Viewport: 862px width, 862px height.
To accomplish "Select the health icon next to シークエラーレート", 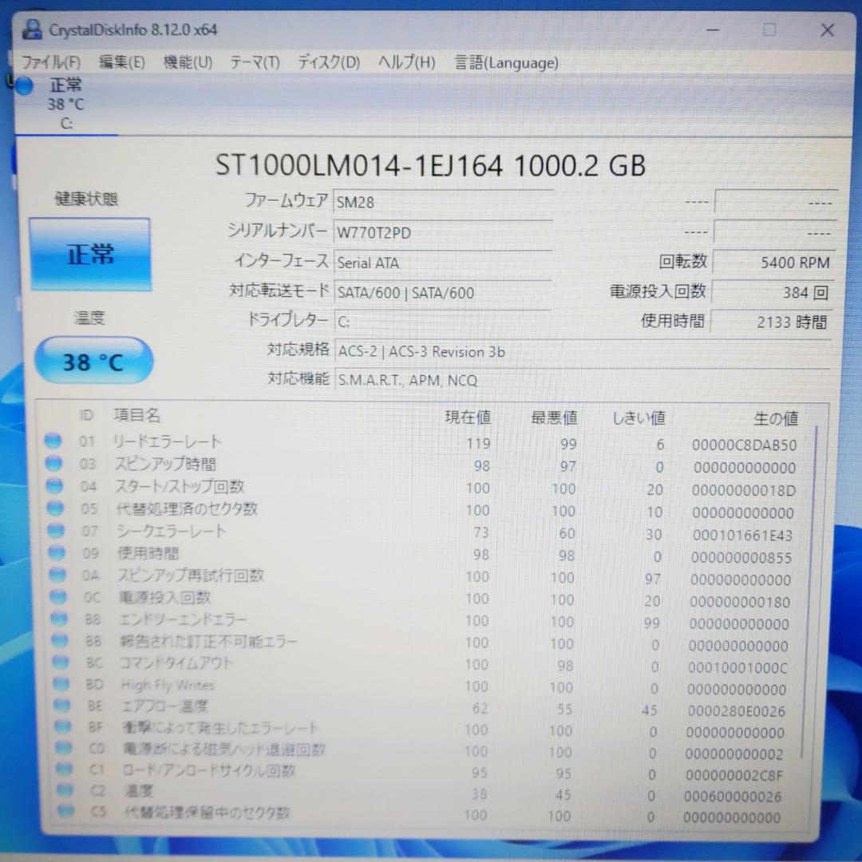I will [53, 529].
